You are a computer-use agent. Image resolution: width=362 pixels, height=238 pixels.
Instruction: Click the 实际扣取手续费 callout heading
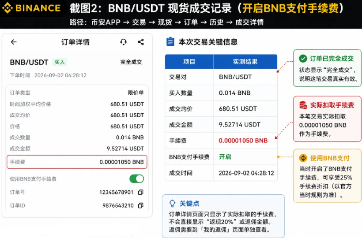click(332, 105)
